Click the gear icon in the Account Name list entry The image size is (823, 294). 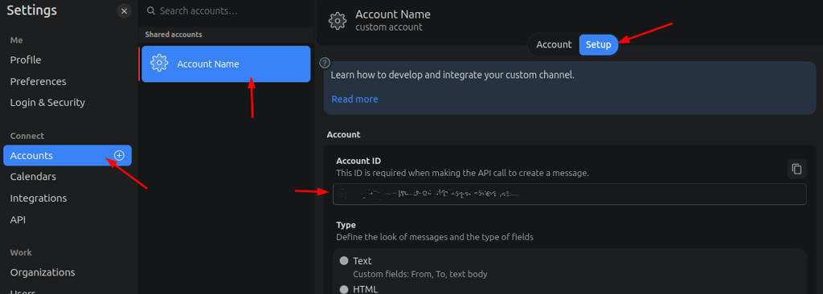click(159, 63)
